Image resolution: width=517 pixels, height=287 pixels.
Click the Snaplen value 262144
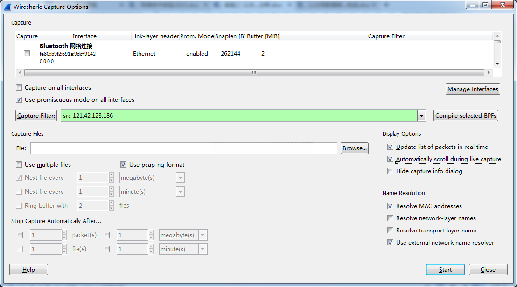[231, 54]
